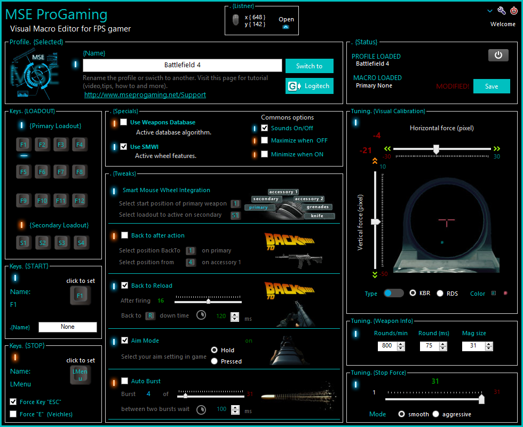The width and height of the screenshot is (523, 427).
Task: Click the R key in Back to Reload
Action: (150, 315)
